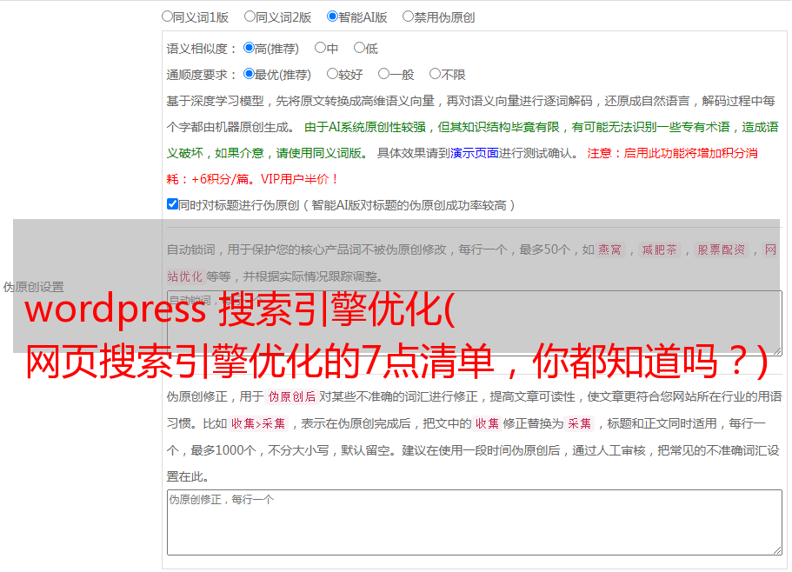
Task: Click into the 伪原创修正 text area
Action: tap(475, 522)
